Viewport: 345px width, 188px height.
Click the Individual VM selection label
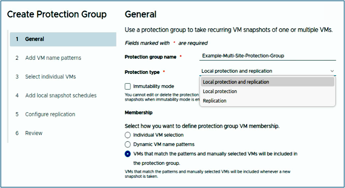pyautogui.click(x=158, y=135)
